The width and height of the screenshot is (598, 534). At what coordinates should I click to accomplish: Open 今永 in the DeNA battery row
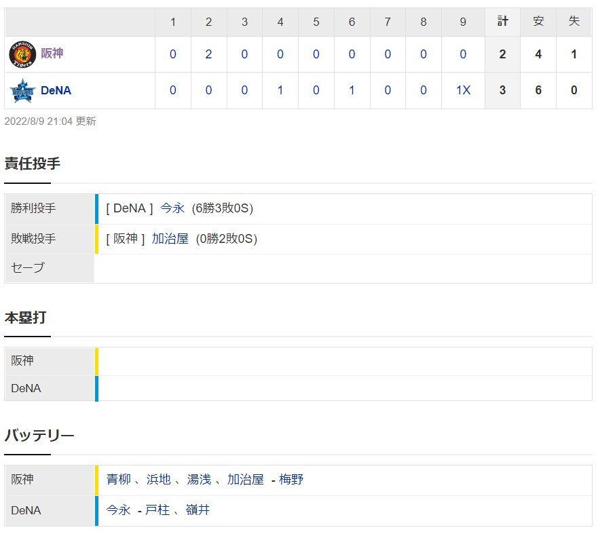click(x=119, y=510)
